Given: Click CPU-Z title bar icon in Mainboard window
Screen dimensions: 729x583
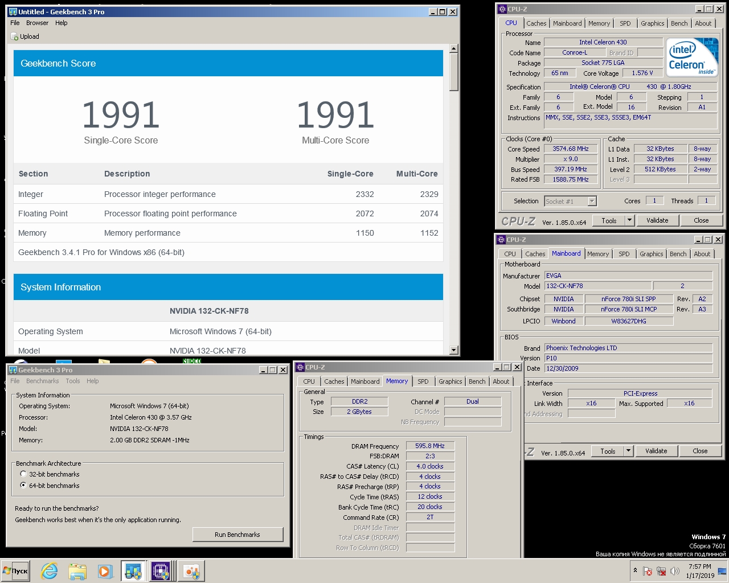Looking at the screenshot, I should (x=501, y=240).
